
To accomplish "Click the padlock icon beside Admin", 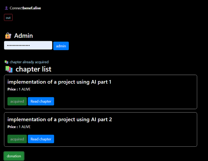I will tap(8, 36).
